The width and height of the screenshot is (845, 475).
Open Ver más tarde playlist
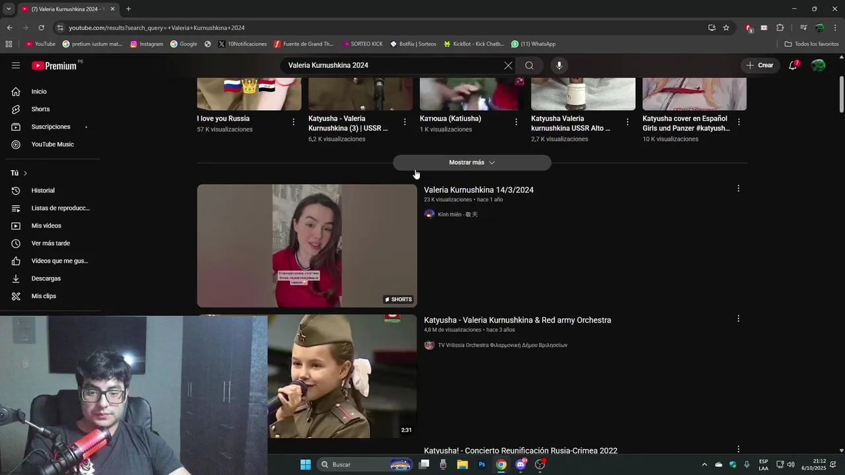point(50,243)
